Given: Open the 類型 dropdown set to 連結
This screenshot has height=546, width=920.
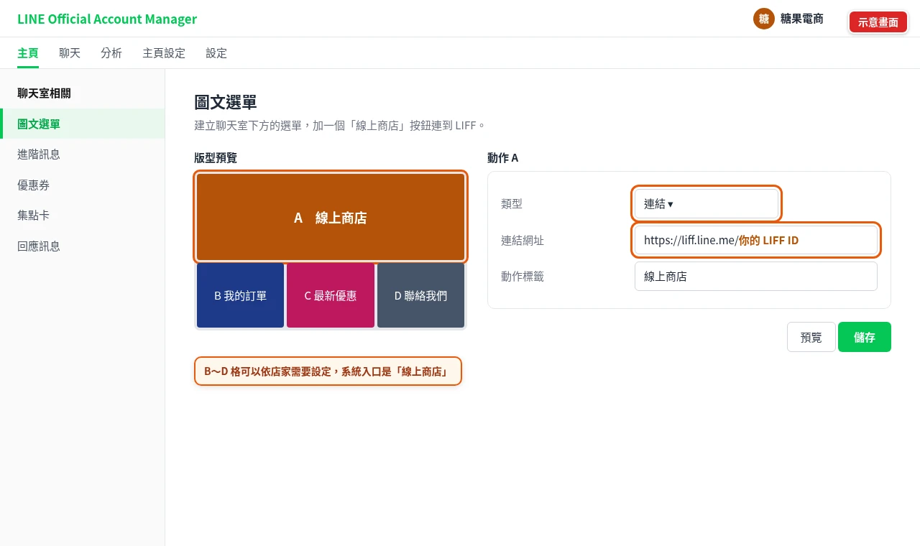Looking at the screenshot, I should 707,204.
